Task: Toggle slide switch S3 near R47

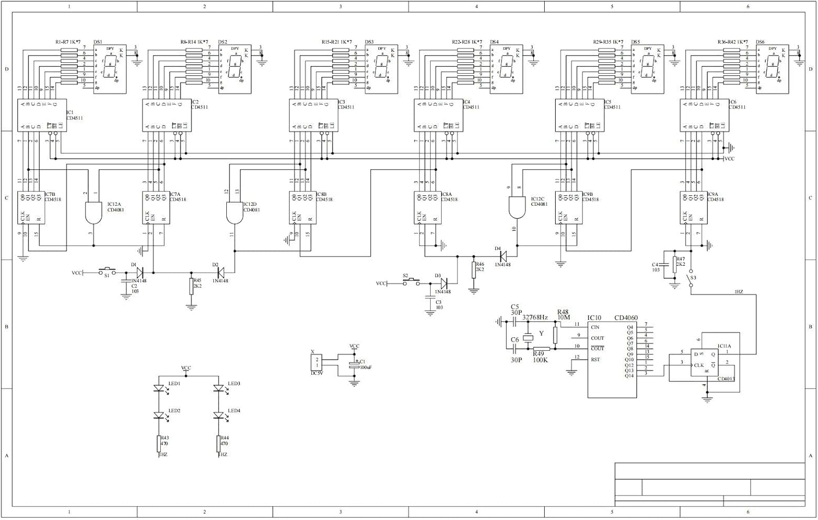Action: (x=690, y=278)
